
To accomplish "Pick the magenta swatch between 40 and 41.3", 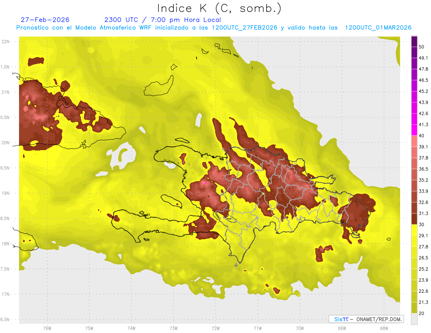I will coord(414,130).
